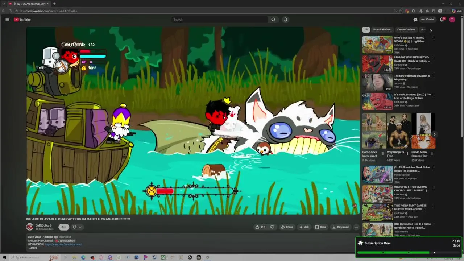
Task: Expand description with ...more
Action: [x=33, y=248]
